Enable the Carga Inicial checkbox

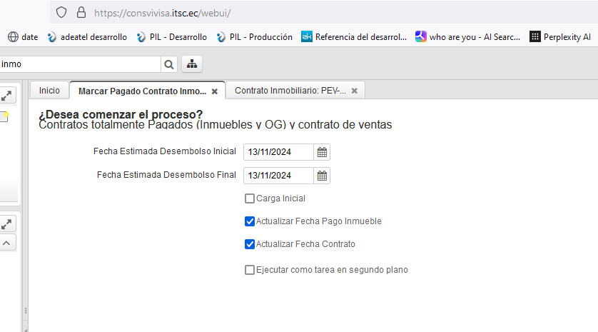tap(249, 198)
